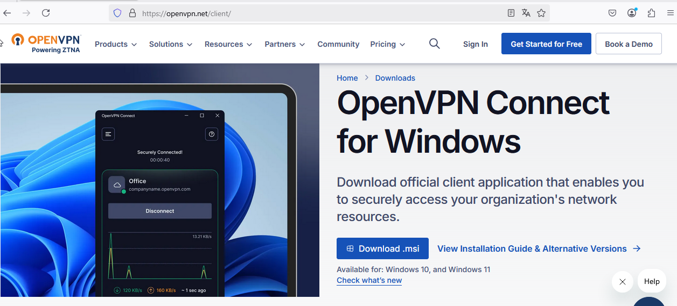Open the browser extensions puzzle icon
The height and width of the screenshot is (306, 677).
click(651, 13)
